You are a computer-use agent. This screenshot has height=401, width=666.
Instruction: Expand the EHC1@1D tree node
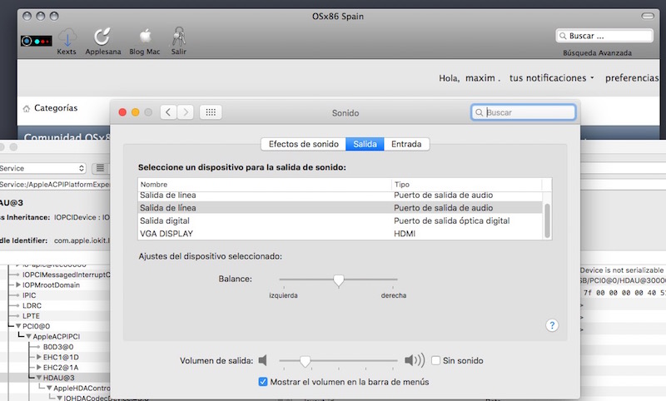39,357
